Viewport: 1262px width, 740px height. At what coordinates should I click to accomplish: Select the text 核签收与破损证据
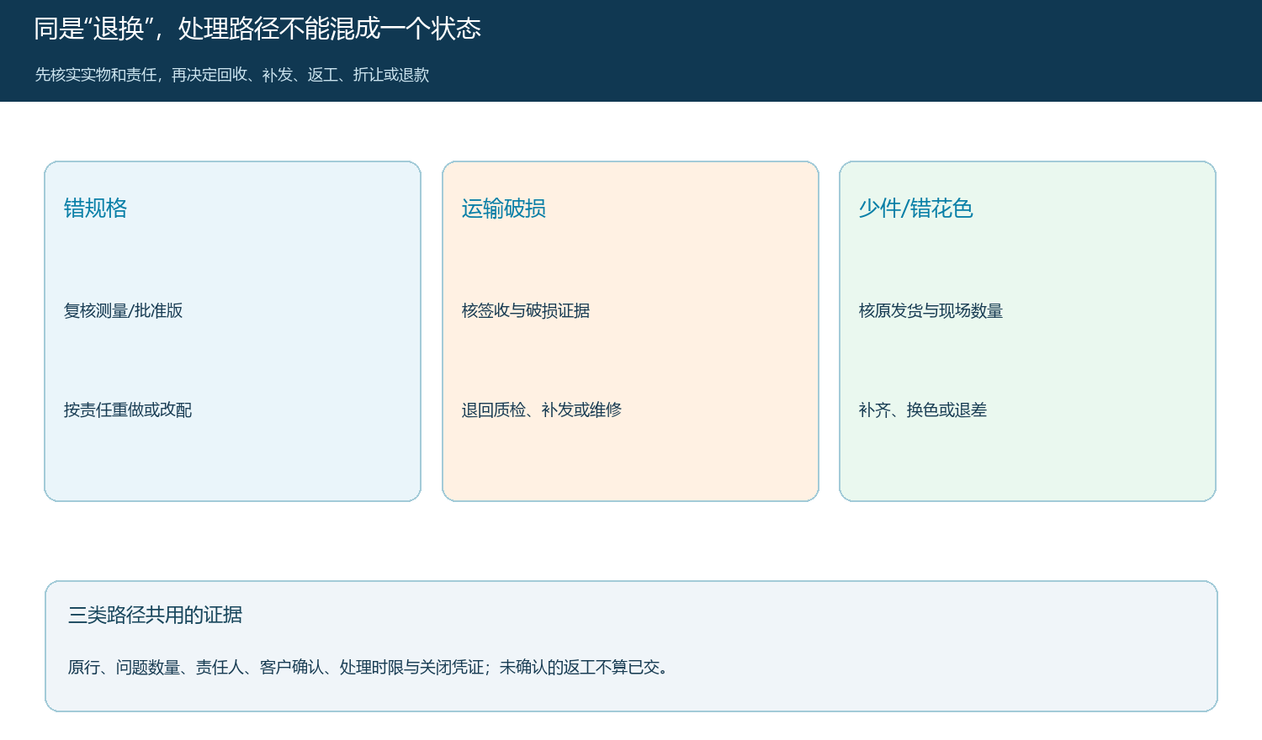[526, 311]
